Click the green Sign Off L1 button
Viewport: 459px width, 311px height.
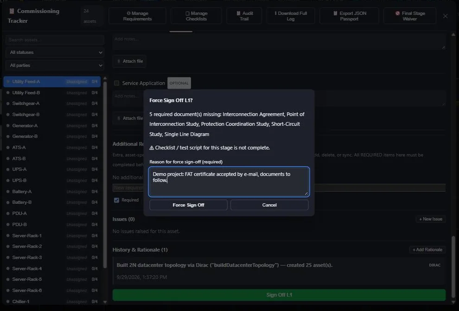[279, 295]
